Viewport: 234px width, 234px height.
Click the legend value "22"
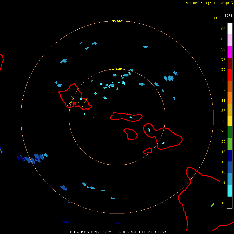tap(223, 141)
